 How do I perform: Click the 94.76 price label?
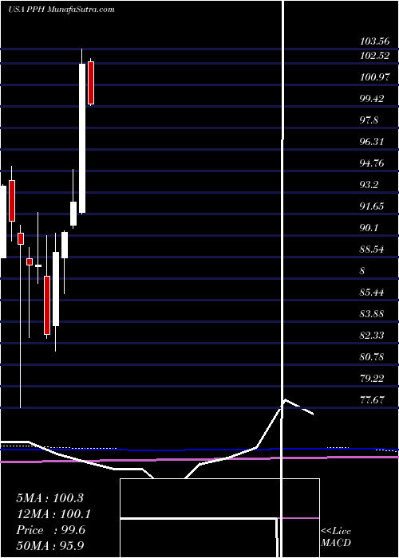[x=372, y=163]
